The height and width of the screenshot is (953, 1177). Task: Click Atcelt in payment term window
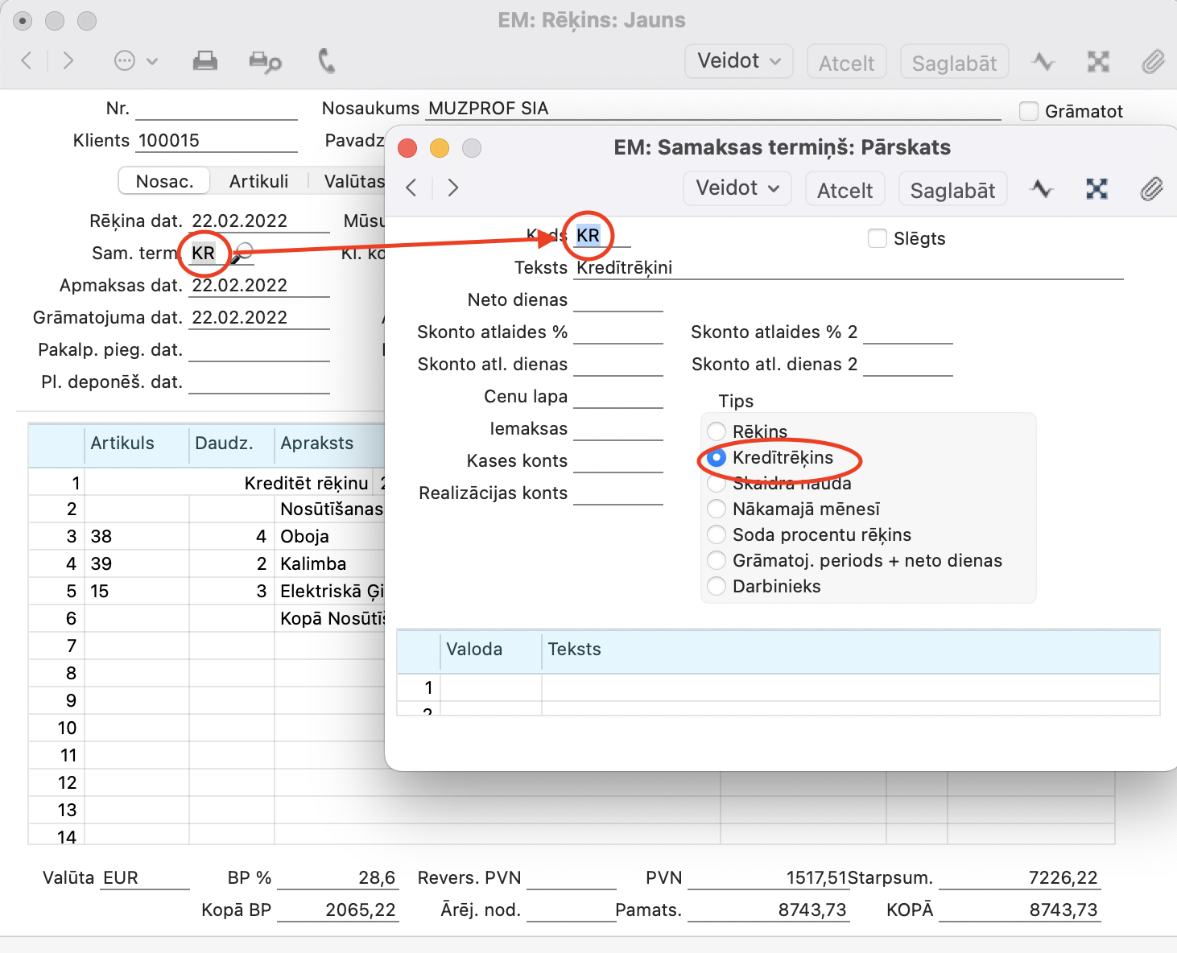[x=845, y=190]
